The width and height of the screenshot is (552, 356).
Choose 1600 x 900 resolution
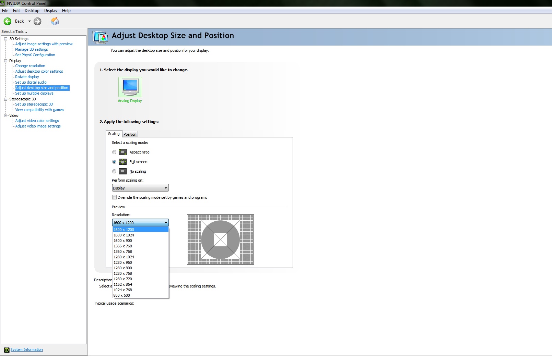[x=141, y=241]
